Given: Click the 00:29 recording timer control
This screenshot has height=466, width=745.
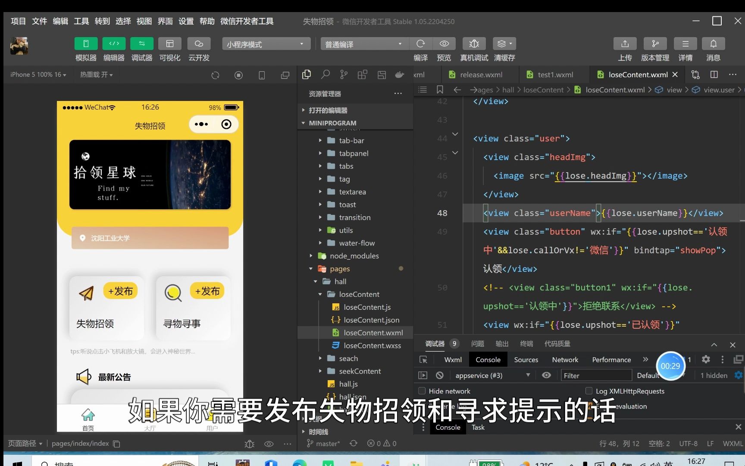Looking at the screenshot, I should click(x=670, y=365).
